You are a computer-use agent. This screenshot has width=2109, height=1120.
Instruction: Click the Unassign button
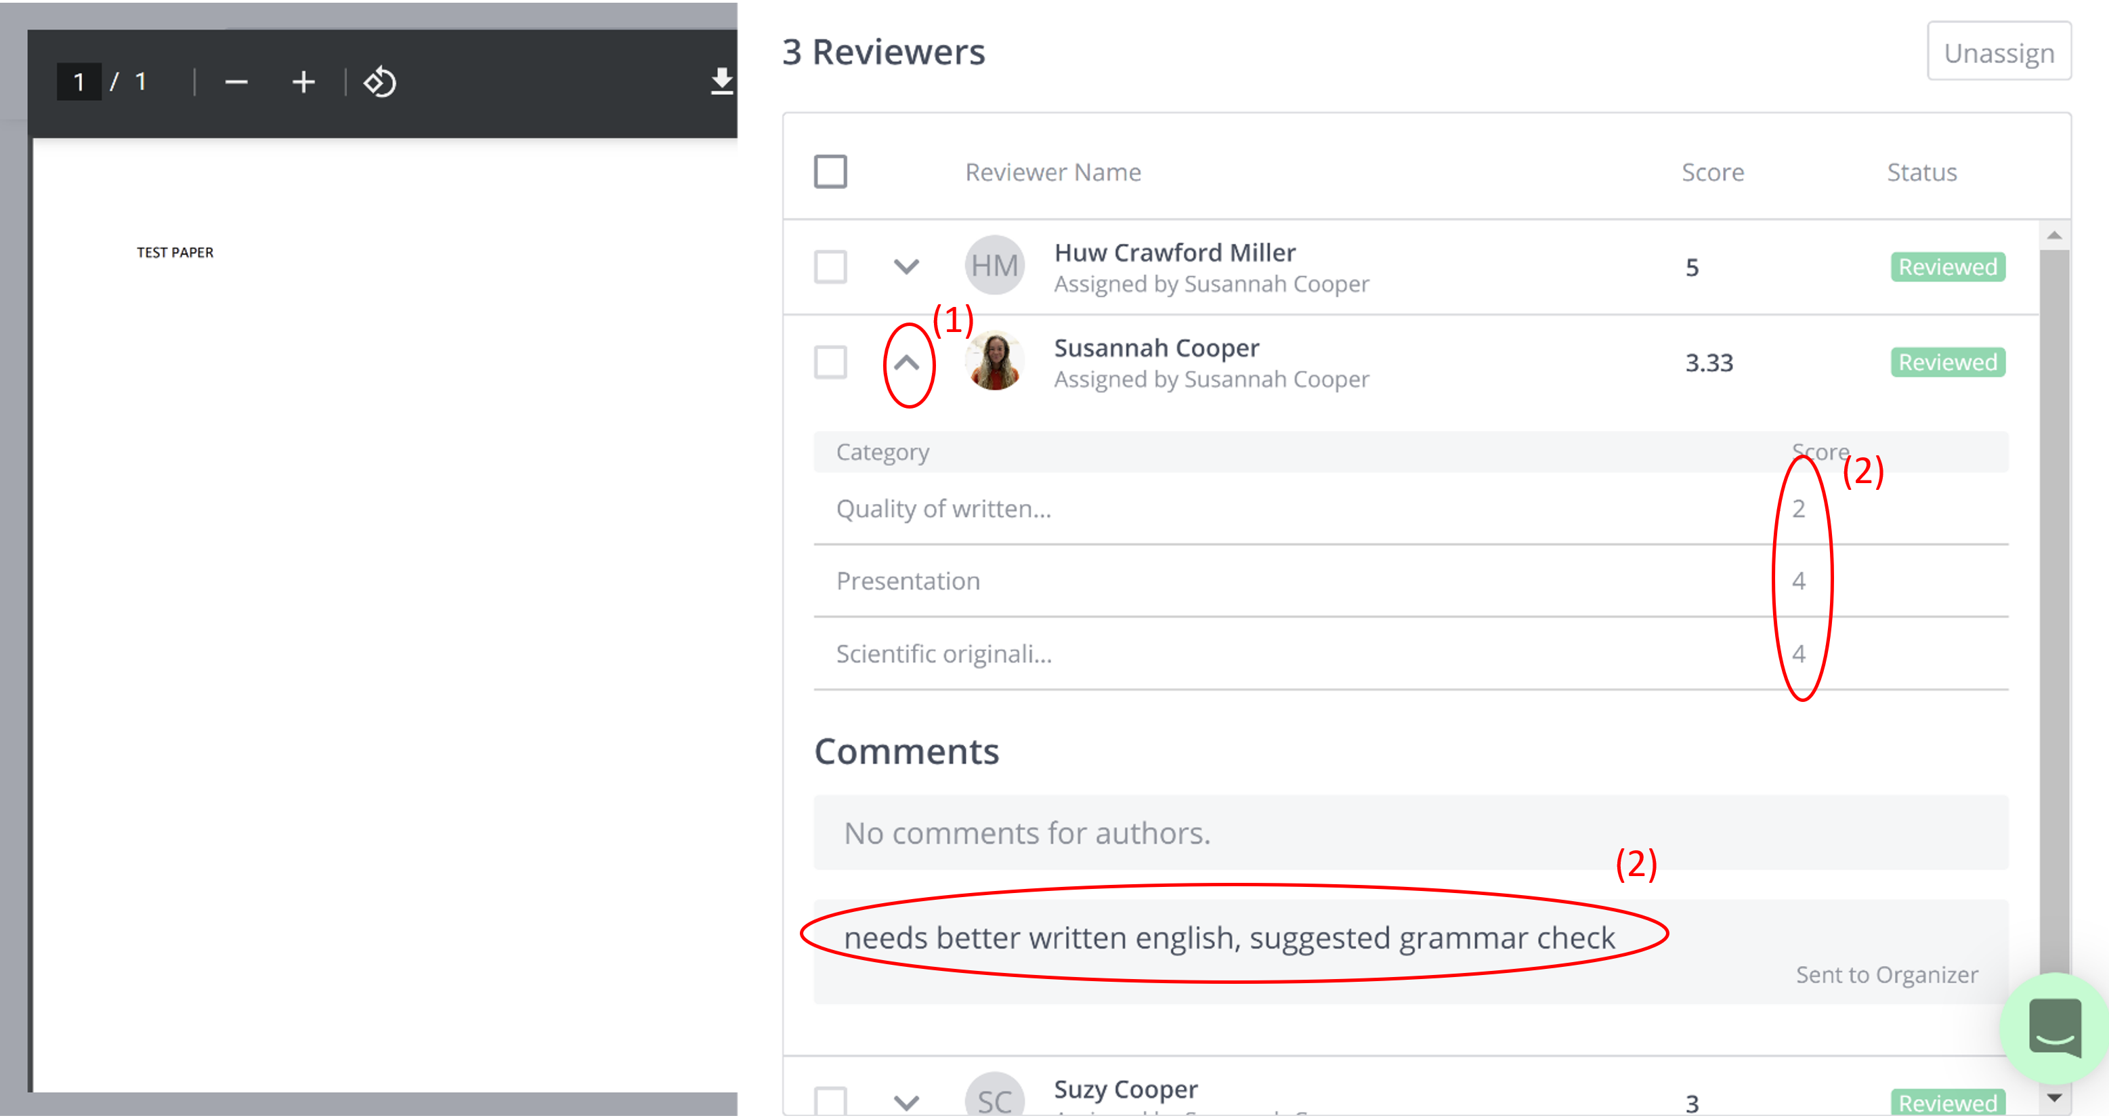pyautogui.click(x=1999, y=52)
